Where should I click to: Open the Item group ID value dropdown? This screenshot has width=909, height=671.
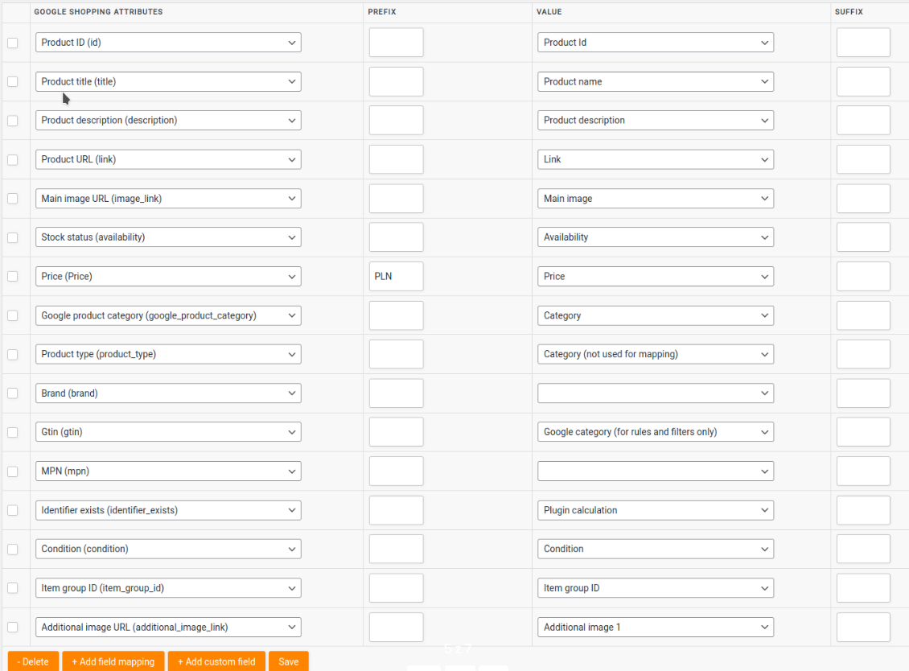(656, 588)
